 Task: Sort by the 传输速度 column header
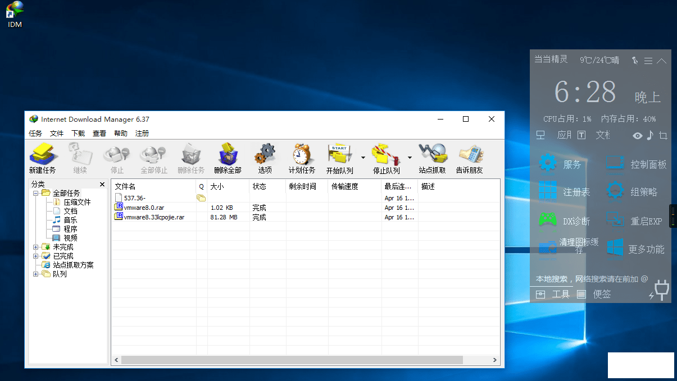355,186
